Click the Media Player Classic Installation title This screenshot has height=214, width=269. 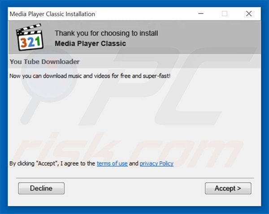pyautogui.click(x=52, y=14)
